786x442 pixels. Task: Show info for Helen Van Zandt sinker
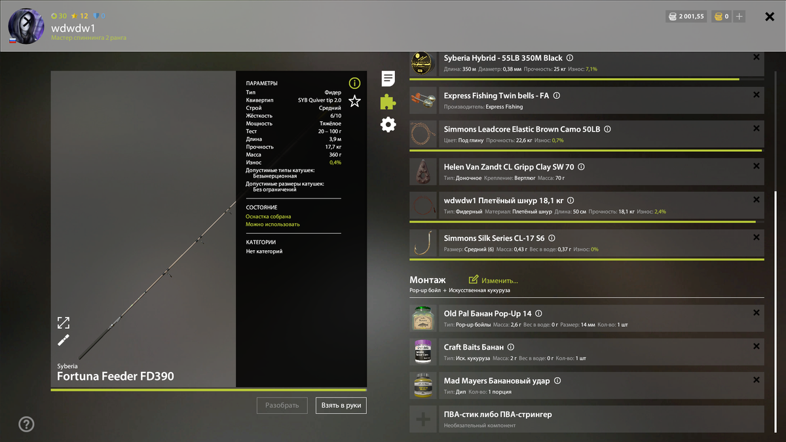tap(581, 167)
